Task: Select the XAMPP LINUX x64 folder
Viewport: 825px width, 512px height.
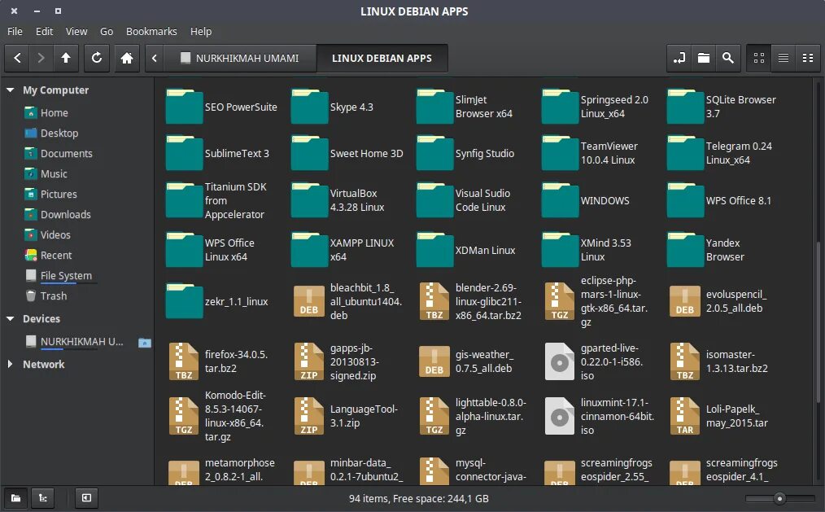Action: point(343,250)
